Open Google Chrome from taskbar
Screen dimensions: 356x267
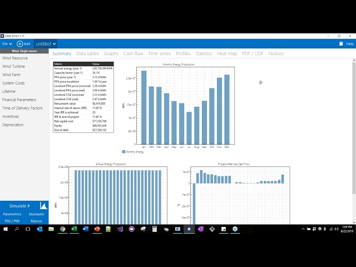pyautogui.click(x=63, y=229)
